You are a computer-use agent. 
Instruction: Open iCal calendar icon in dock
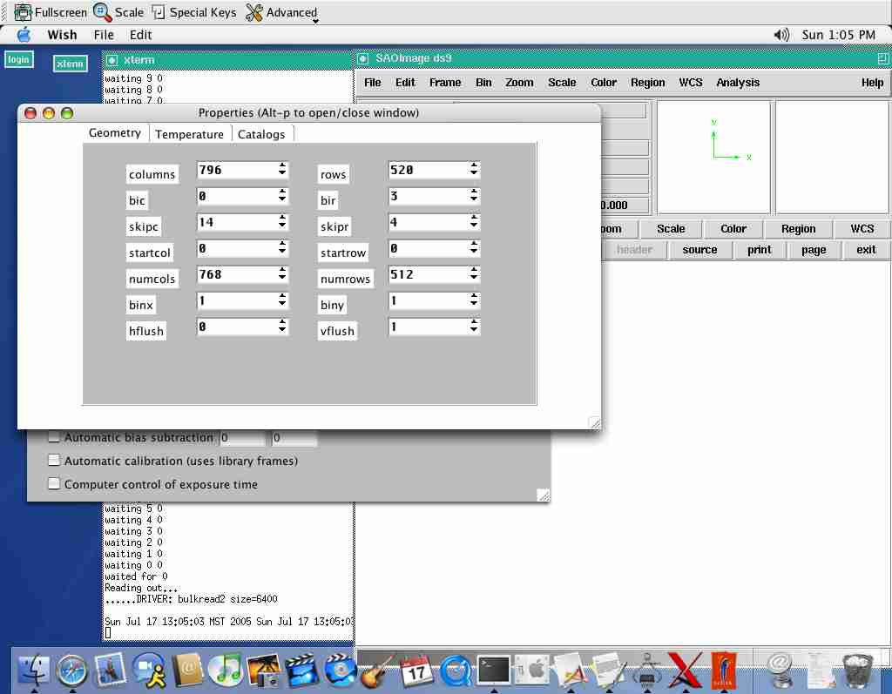point(416,670)
